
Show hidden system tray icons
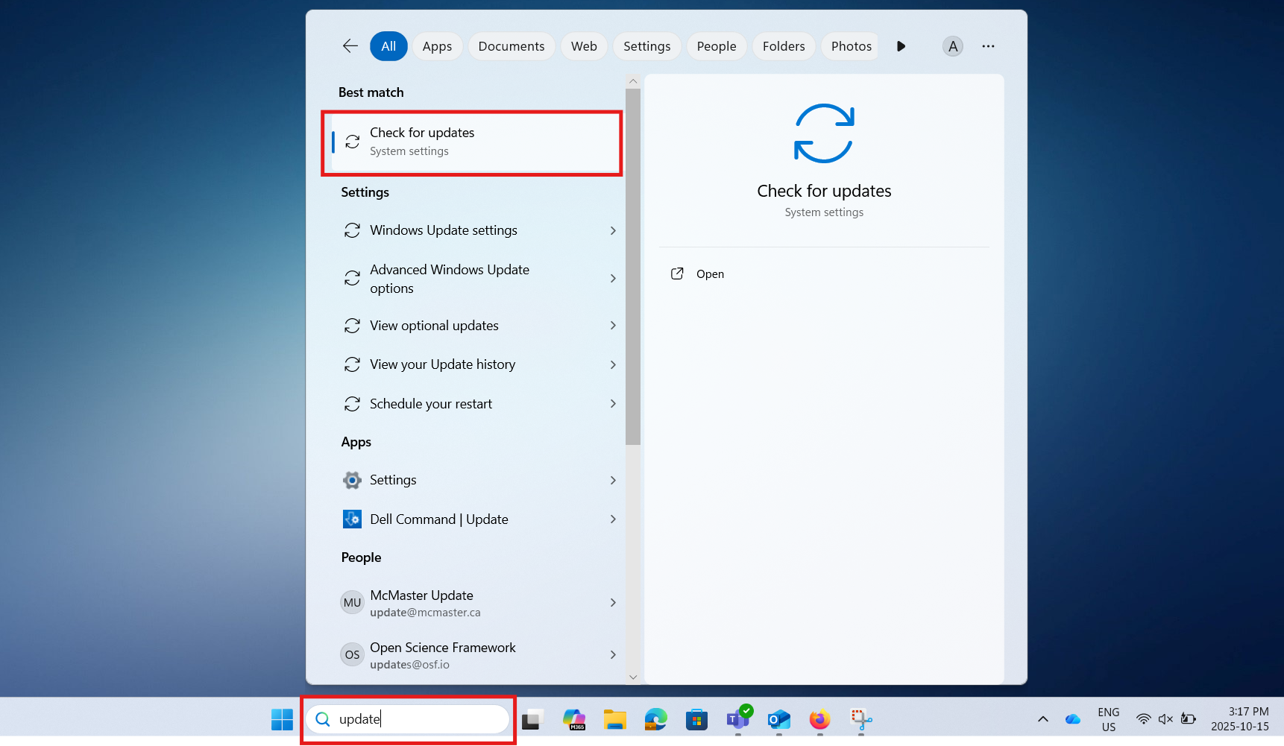tap(1042, 719)
